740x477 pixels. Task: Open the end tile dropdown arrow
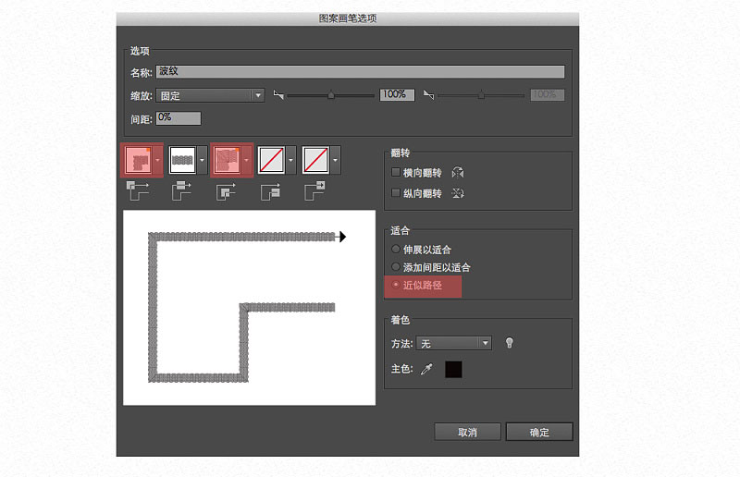[335, 160]
